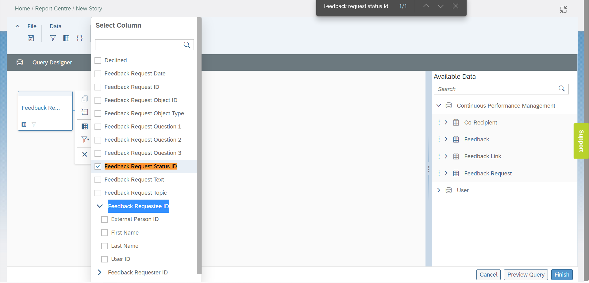Click the Select Column search field
589x283 pixels.
coord(144,45)
